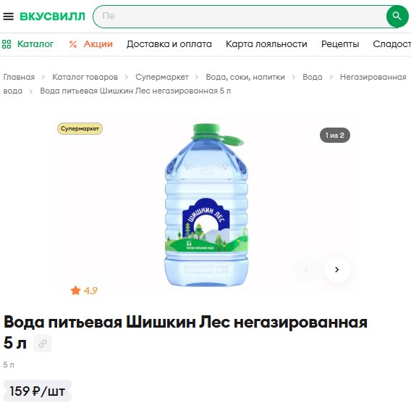Click the percent icon beside Акции

pyautogui.click(x=73, y=44)
